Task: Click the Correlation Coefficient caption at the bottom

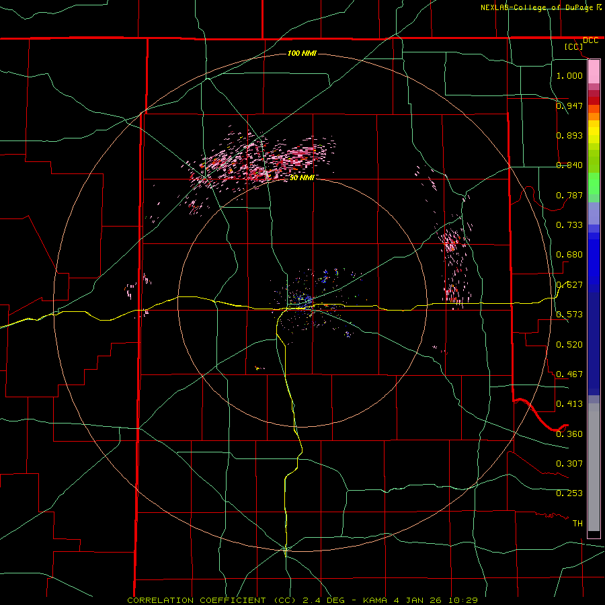Action: click(x=302, y=600)
